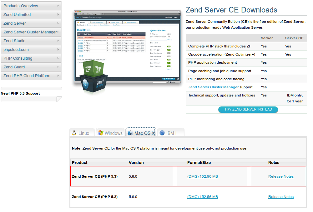
Task: Open Release Notes for PHP 5.3 edition
Action: point(280,176)
